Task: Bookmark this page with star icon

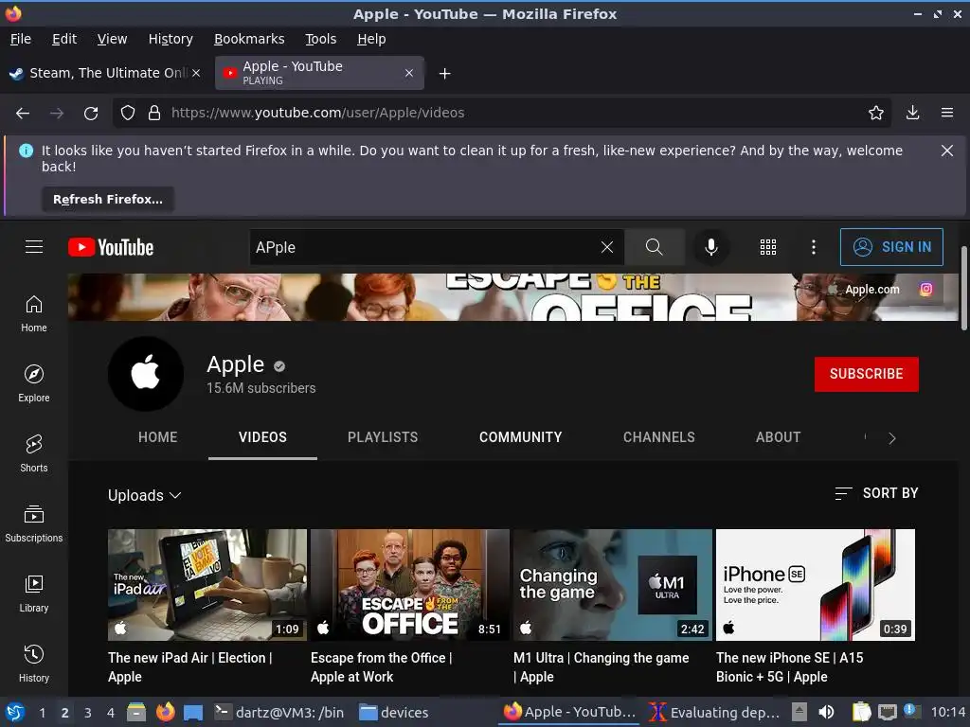Action: [875, 114]
